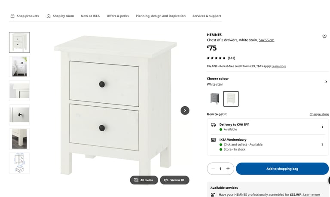Go to next product image arrow

pyautogui.click(x=185, y=111)
